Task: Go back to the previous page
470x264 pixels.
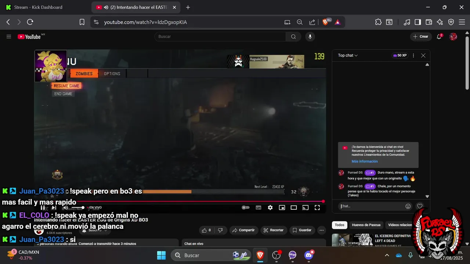Action: coord(8,22)
